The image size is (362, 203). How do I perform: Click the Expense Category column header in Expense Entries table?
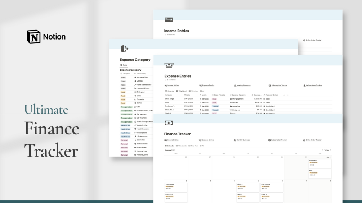238,95
